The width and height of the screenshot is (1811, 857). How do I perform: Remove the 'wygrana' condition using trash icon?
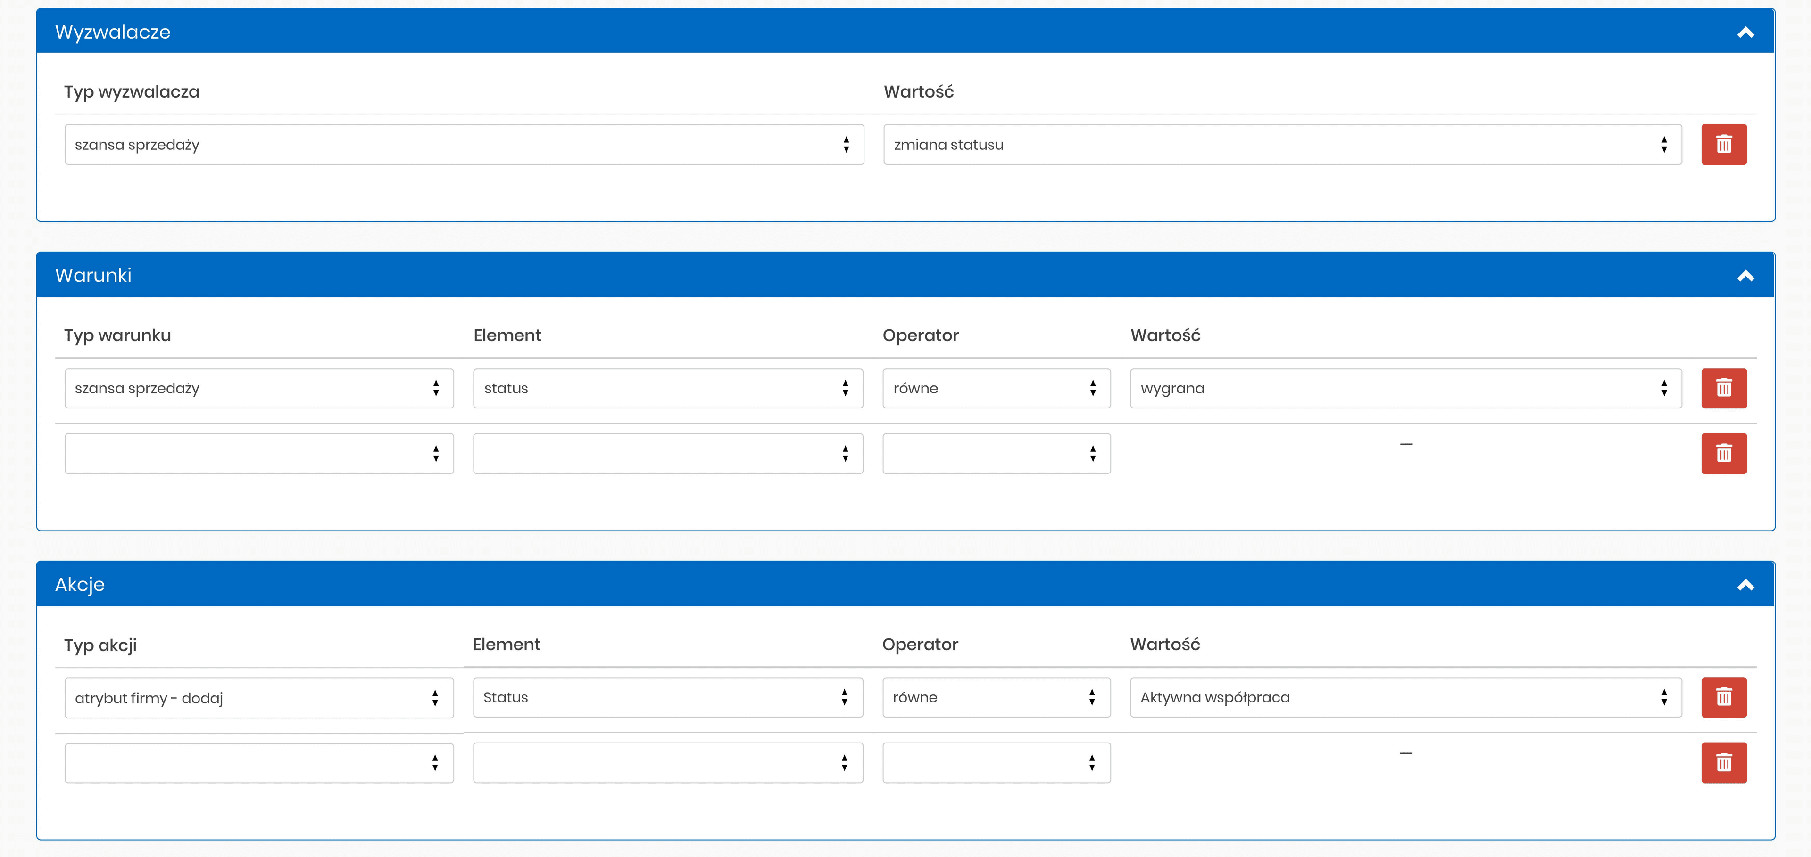click(1724, 388)
